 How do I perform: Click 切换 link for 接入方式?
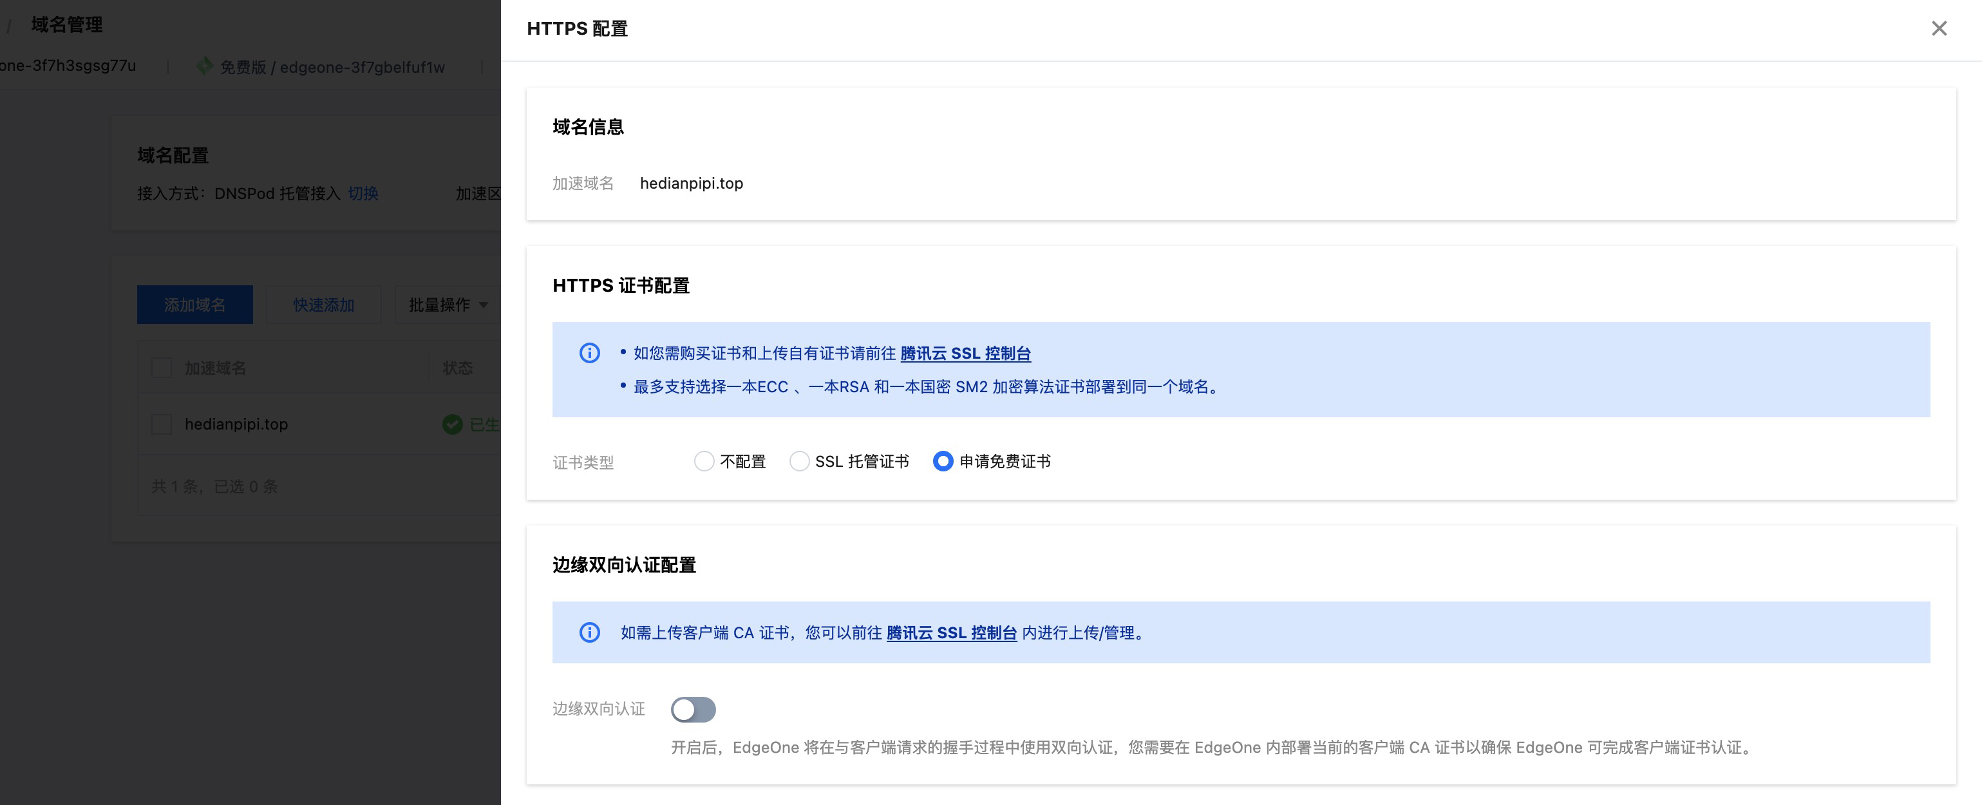click(363, 193)
